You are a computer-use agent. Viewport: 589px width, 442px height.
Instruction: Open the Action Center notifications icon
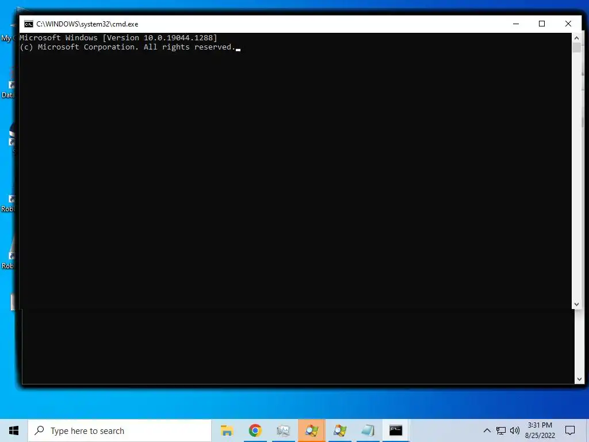coord(570,430)
